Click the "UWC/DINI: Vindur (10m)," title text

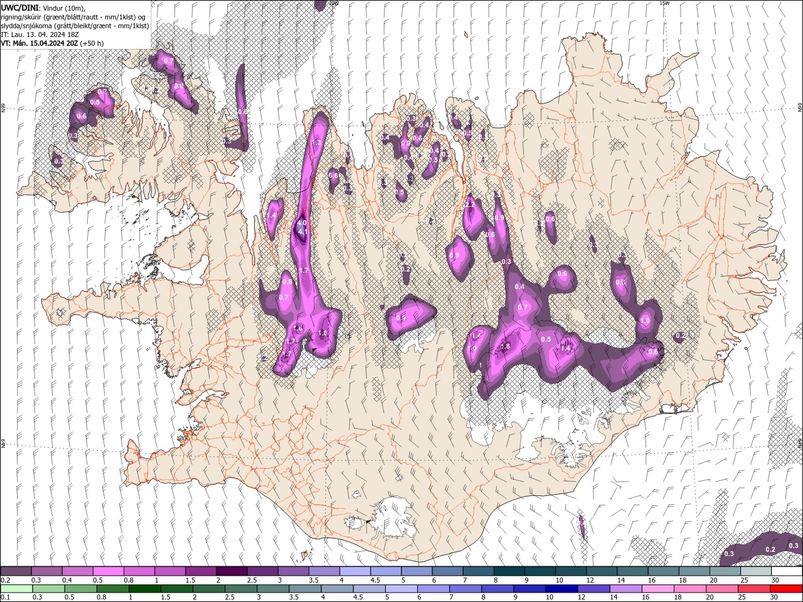point(43,8)
